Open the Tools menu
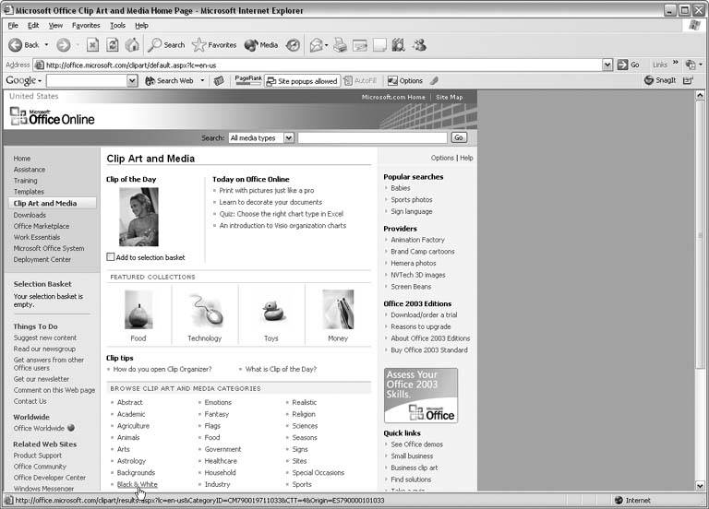 tap(117, 25)
